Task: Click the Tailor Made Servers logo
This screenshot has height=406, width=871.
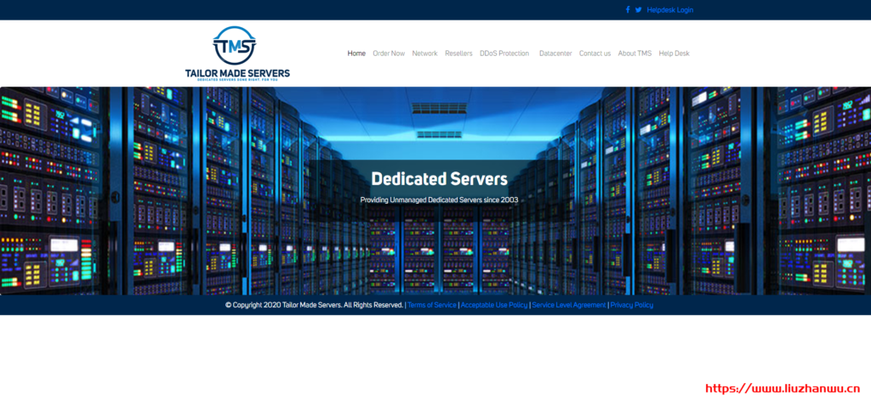Action: [x=237, y=53]
